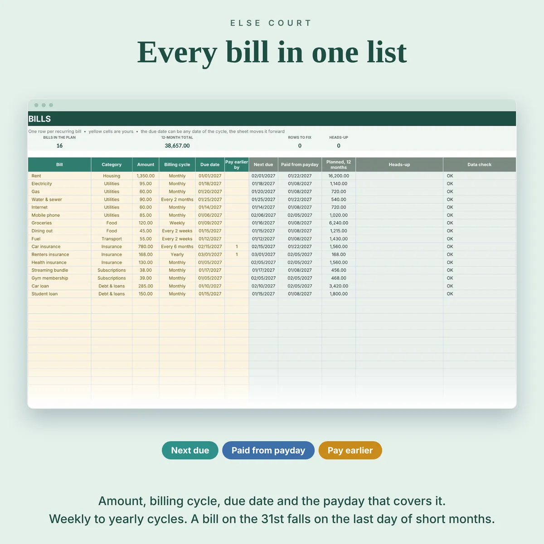Screen dimensions: 544x544
Task: Click the 1,350.00 amount cell
Action: coord(146,176)
